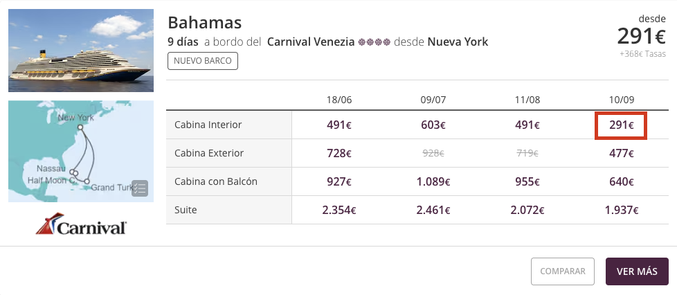Viewport: 677px width, 295px height.
Task: Select the 1.937€ Suite price
Action: [x=621, y=211]
